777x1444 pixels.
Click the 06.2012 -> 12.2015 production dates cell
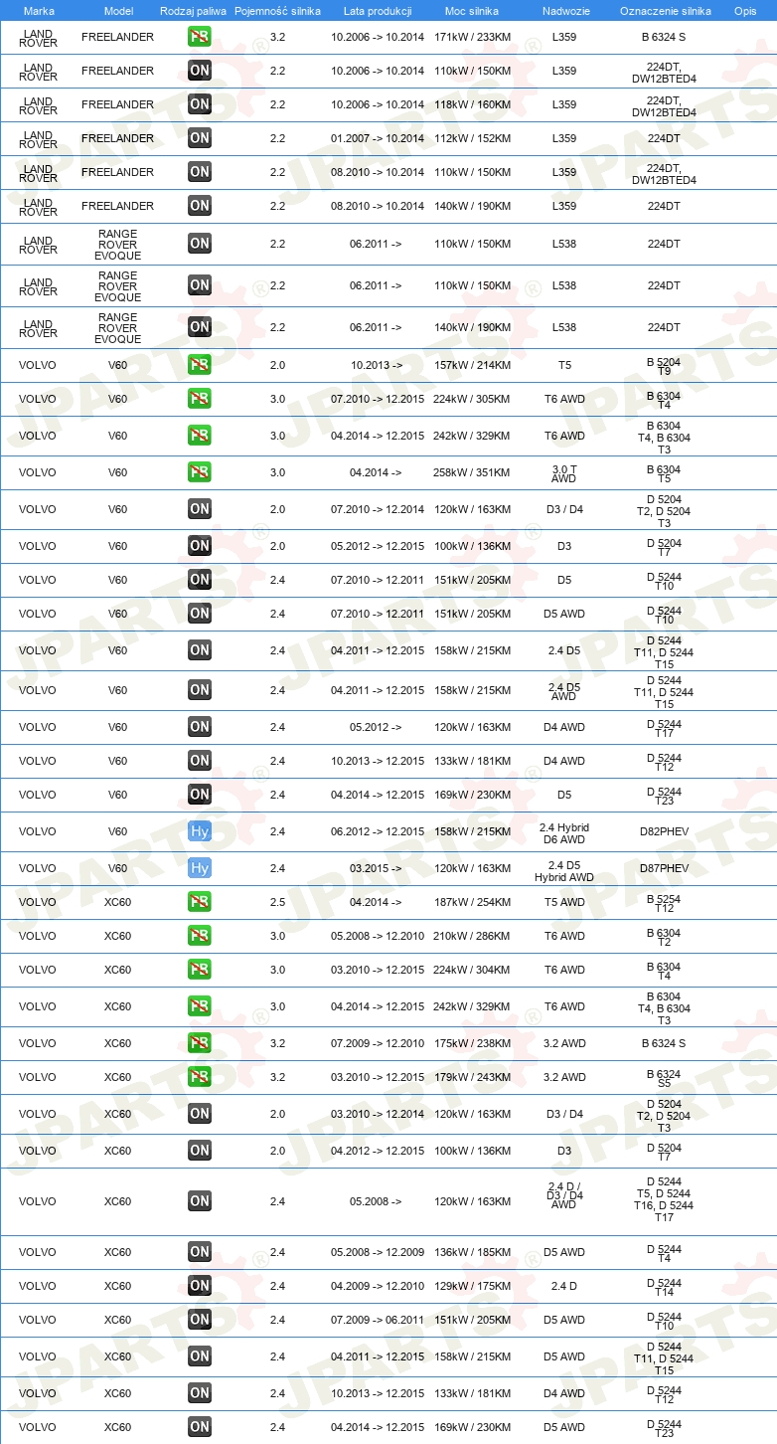pyautogui.click(x=378, y=831)
